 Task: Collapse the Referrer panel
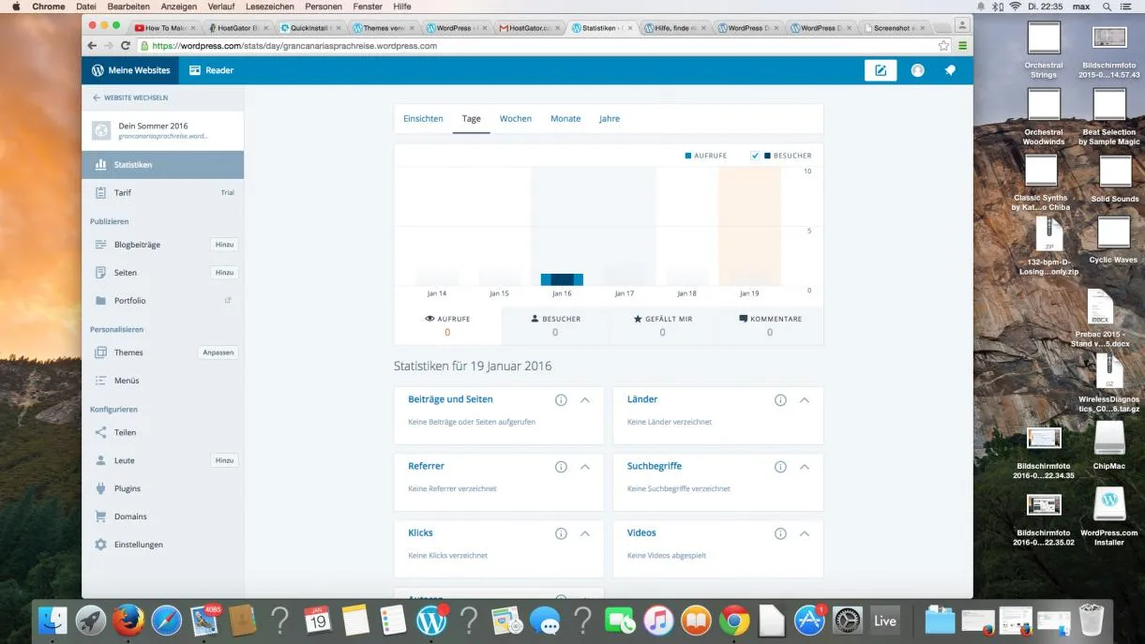[x=585, y=467]
